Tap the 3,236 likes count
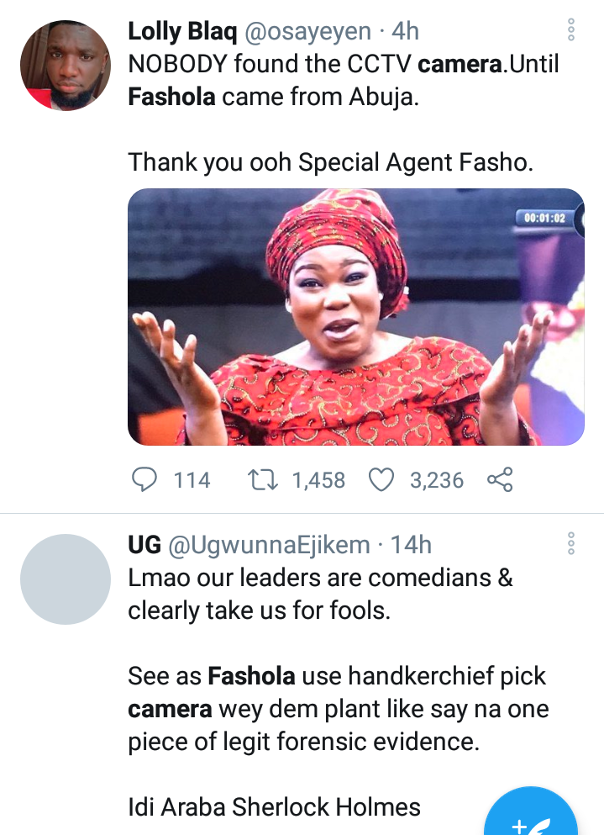 436,480
